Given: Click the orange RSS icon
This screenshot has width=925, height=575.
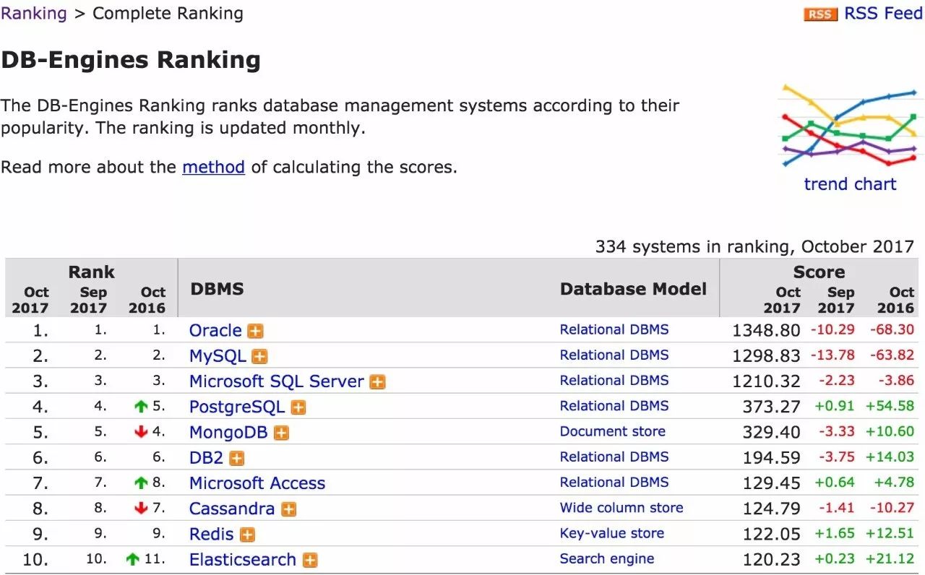Looking at the screenshot, I should [820, 14].
